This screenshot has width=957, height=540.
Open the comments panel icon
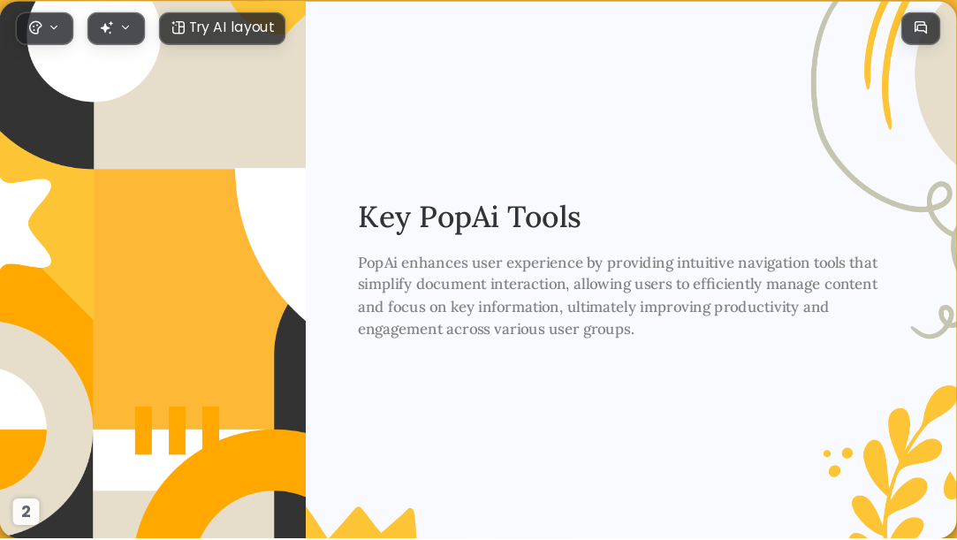(x=921, y=28)
